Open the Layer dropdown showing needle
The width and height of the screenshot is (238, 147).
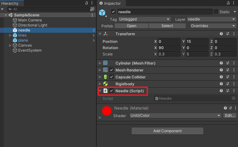[212, 19]
